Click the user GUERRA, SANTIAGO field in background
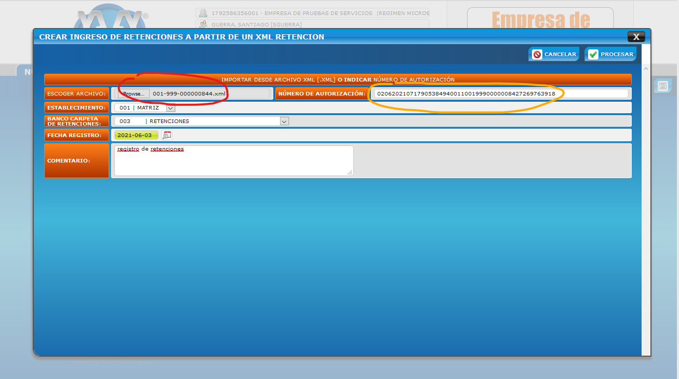The width and height of the screenshot is (679, 379). [x=313, y=24]
